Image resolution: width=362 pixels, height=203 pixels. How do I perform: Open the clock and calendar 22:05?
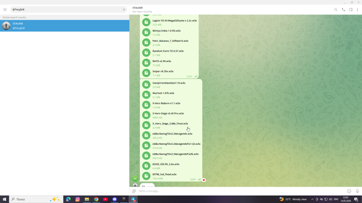(x=346, y=199)
